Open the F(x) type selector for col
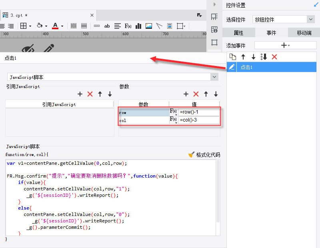320x248 pixels. click(x=174, y=120)
